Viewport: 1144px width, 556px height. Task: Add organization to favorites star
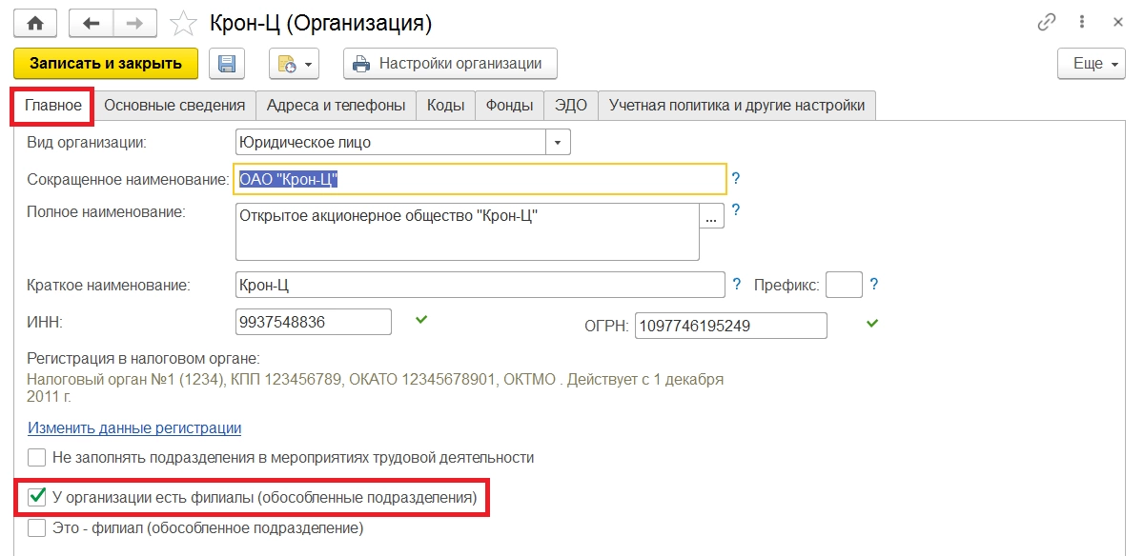pyautogui.click(x=185, y=22)
